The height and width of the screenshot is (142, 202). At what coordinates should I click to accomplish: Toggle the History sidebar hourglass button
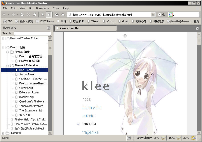coord(42,15)
